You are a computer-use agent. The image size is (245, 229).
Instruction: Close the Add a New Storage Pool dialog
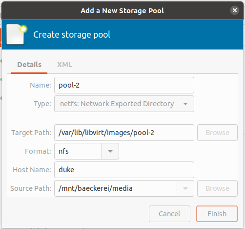pos(235,10)
